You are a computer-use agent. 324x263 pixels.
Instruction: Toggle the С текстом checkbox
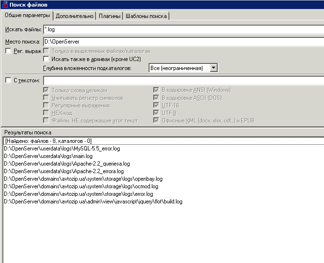(x=8, y=80)
